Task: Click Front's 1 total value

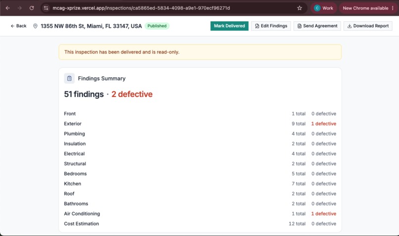Action: point(299,114)
